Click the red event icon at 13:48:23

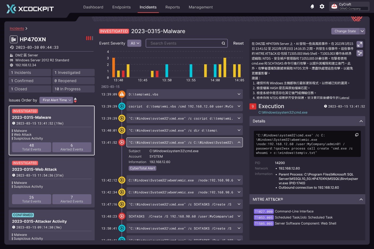[122, 216]
